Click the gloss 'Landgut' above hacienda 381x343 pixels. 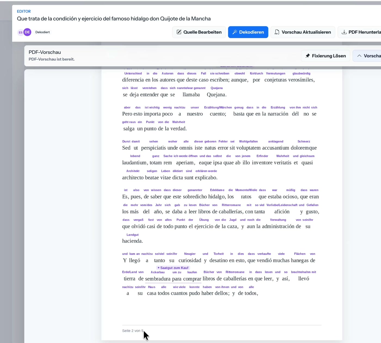[x=133, y=235]
